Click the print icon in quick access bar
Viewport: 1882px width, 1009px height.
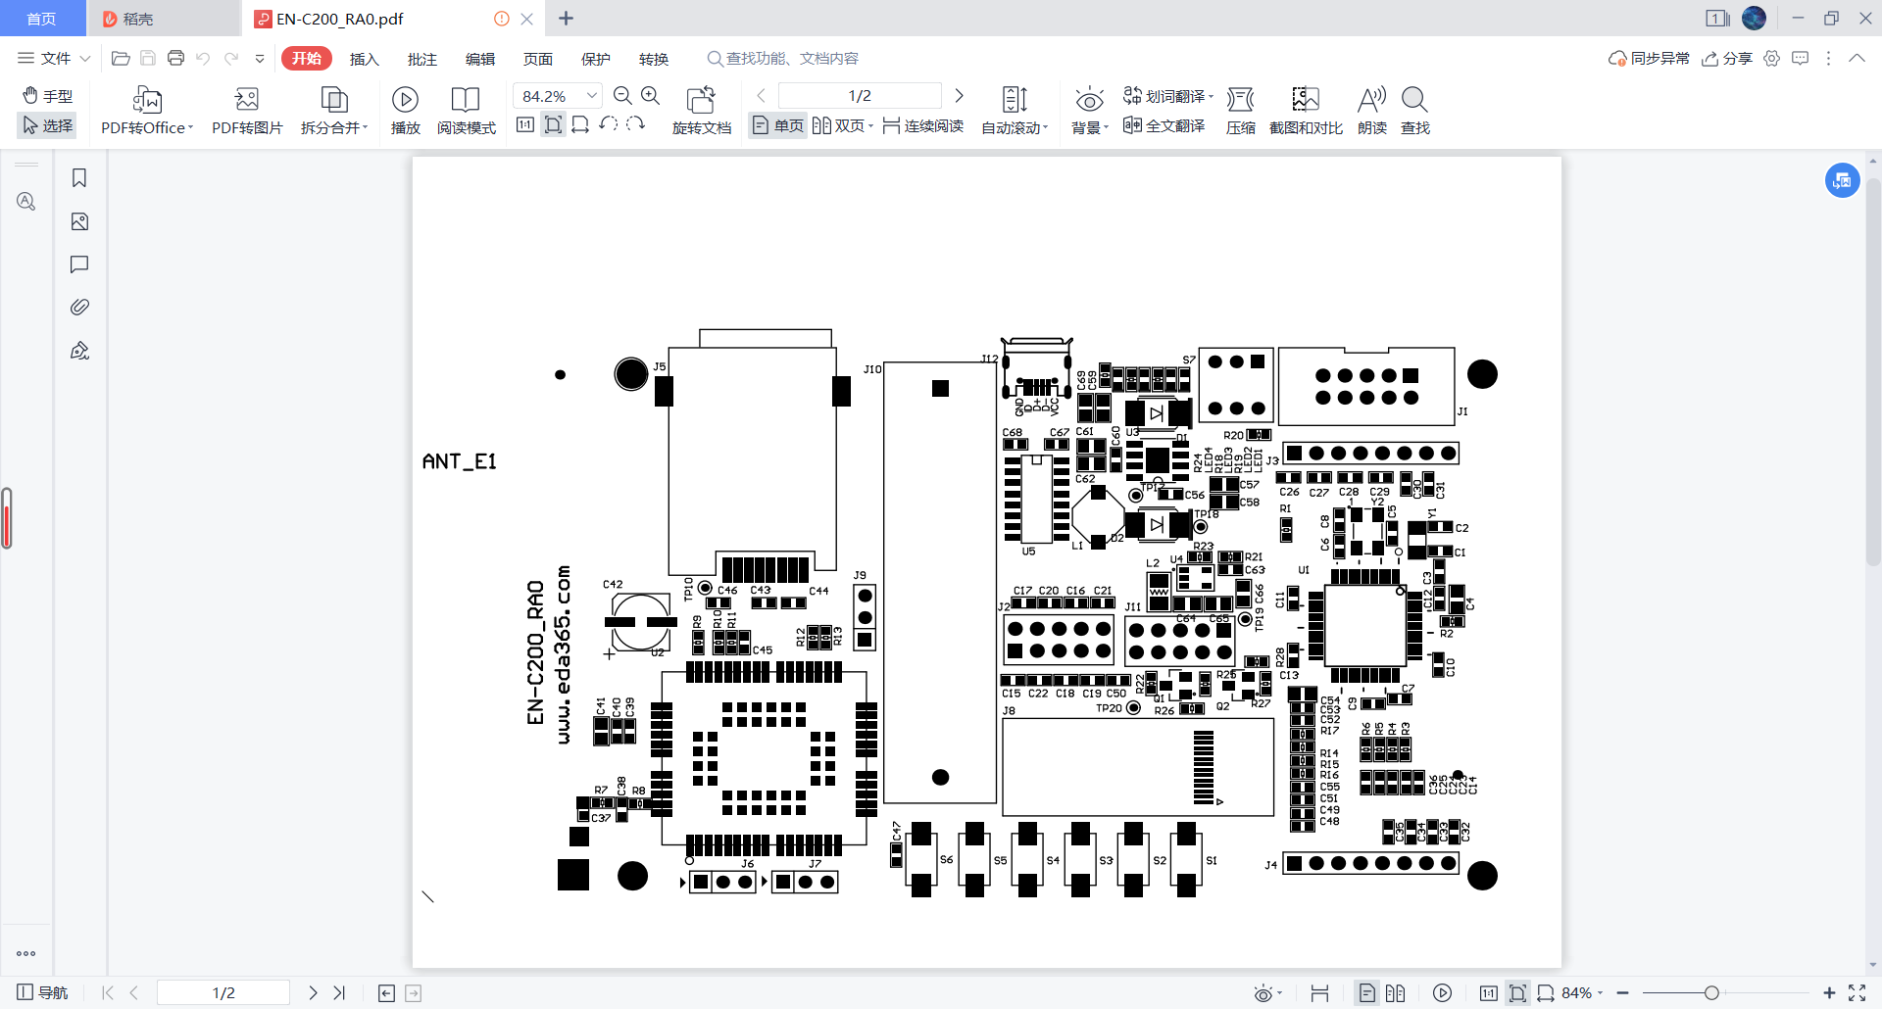[175, 58]
